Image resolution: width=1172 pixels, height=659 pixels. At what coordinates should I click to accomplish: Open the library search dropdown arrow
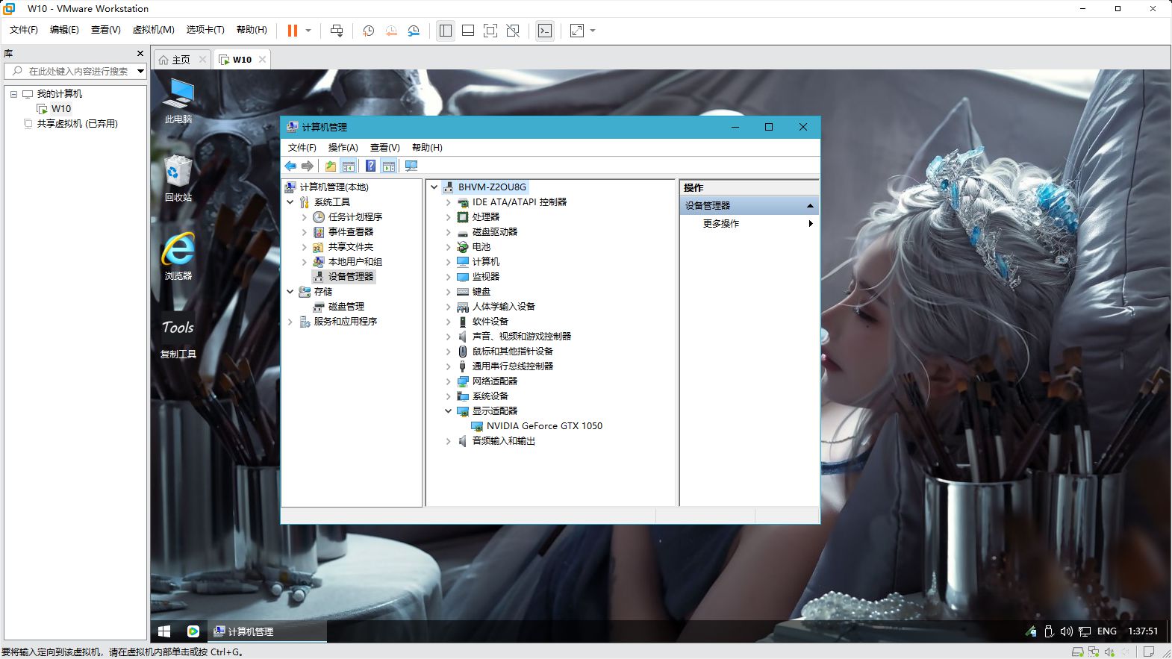140,71
